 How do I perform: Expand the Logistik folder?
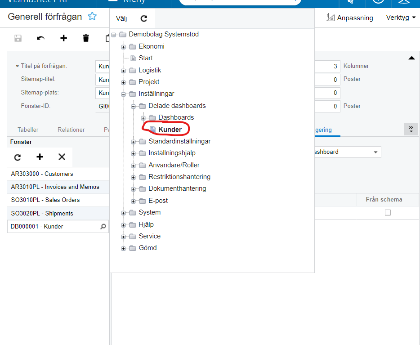click(x=123, y=71)
